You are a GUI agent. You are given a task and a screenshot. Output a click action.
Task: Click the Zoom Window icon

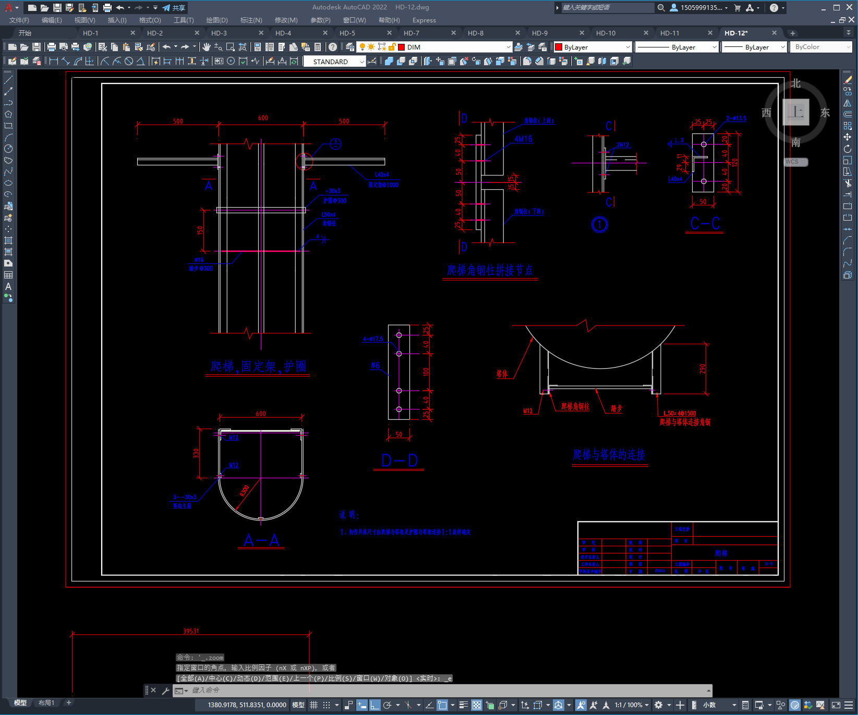point(231,47)
